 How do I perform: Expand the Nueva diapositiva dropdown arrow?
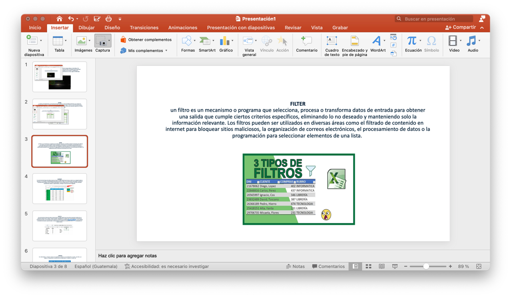point(41,41)
